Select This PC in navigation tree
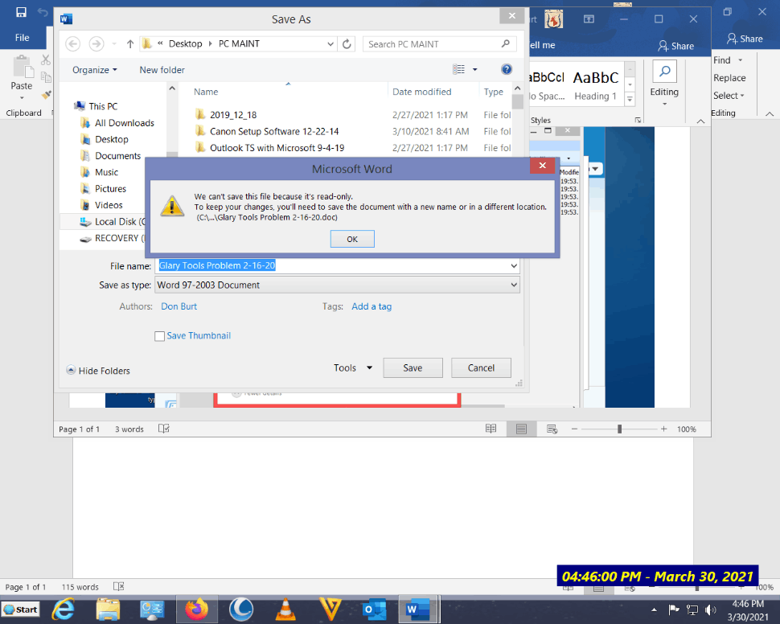 (103, 106)
